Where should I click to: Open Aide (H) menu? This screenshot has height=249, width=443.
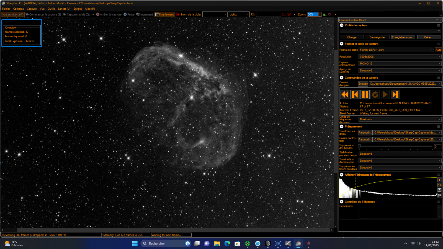(x=90, y=9)
